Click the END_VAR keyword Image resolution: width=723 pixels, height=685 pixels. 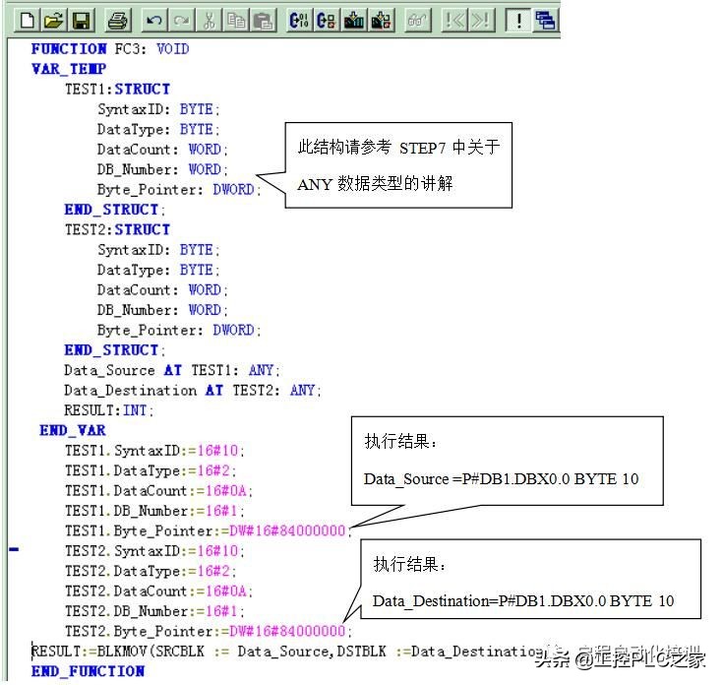[73, 431]
